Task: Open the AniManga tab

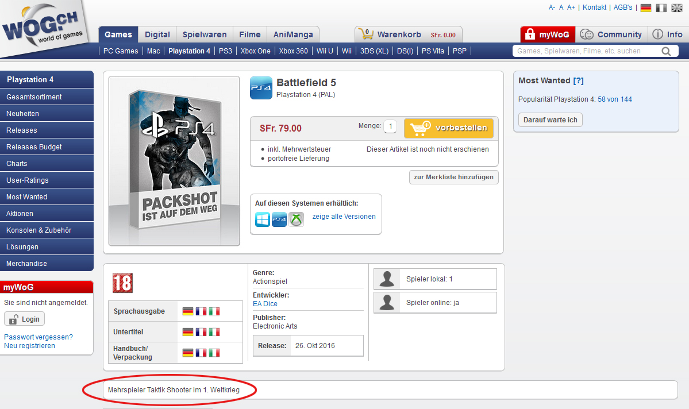Action: point(293,34)
